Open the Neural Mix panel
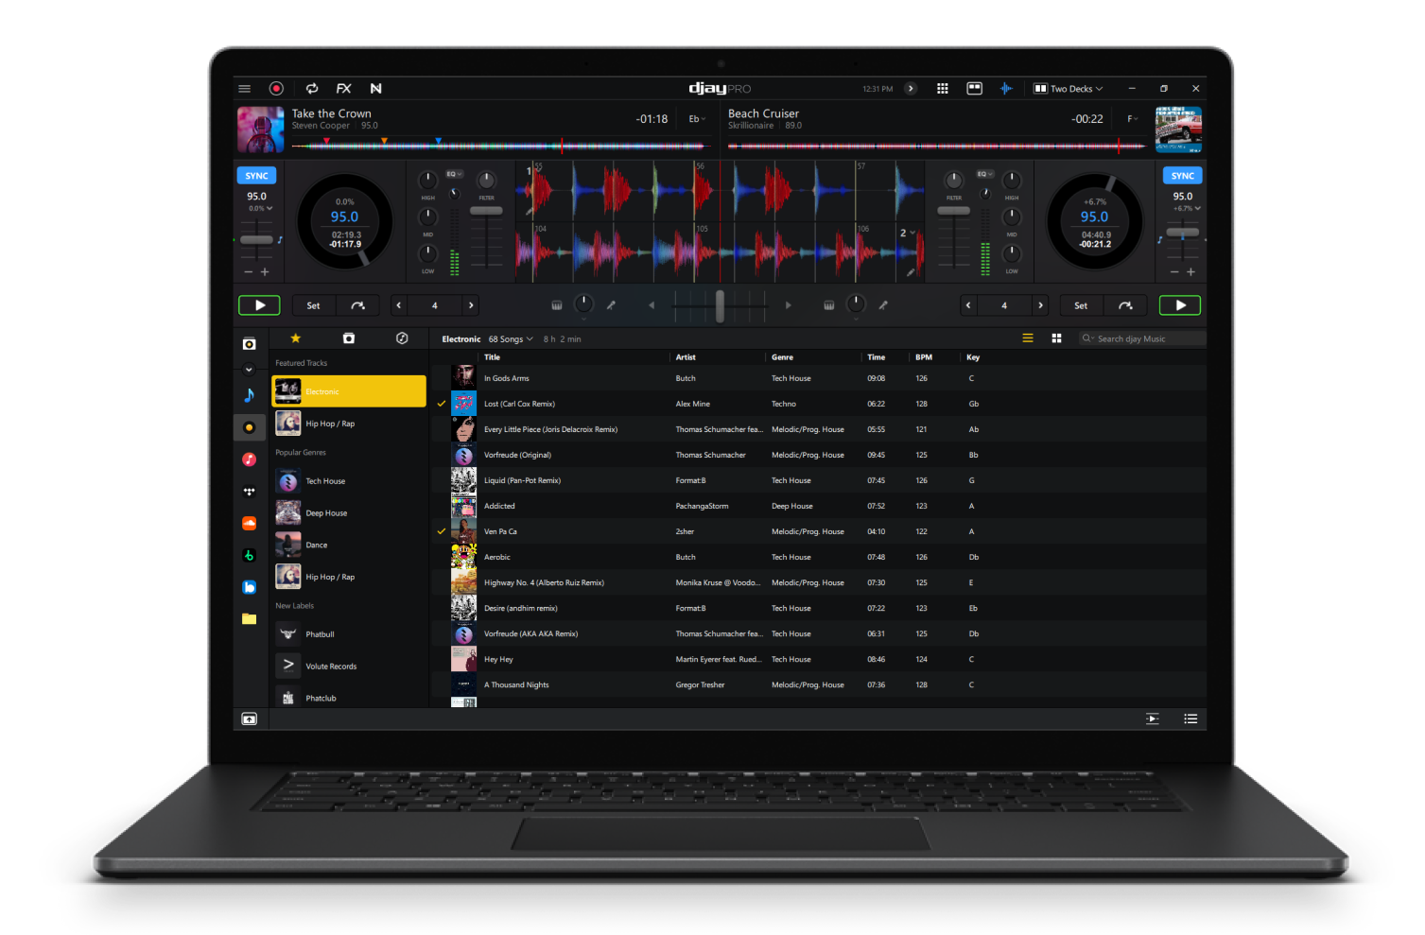This screenshot has height=935, width=1425. pyautogui.click(x=375, y=88)
